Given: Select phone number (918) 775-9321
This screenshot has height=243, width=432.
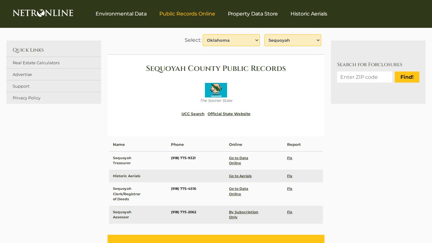Looking at the screenshot, I should [x=183, y=158].
